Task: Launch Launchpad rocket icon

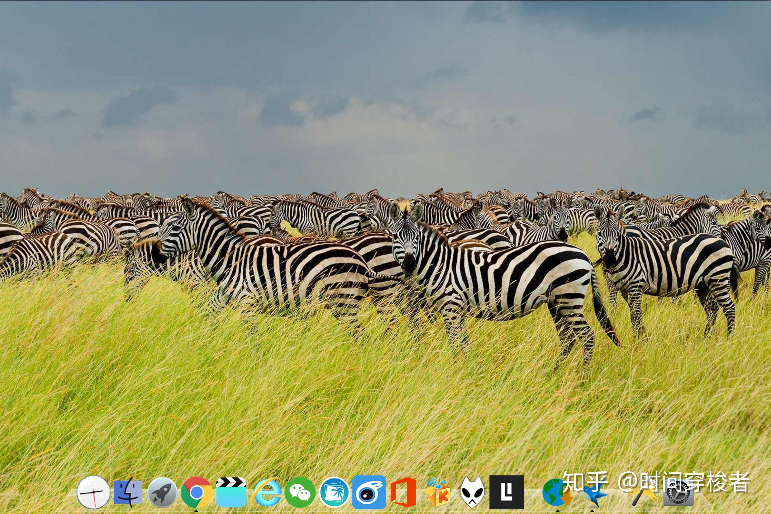Action: click(x=162, y=492)
